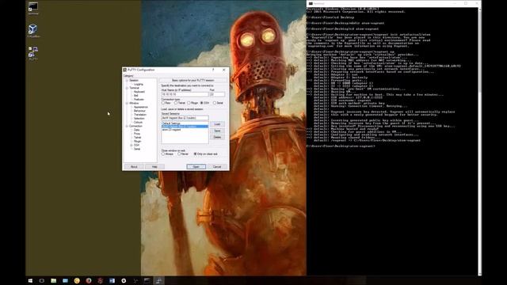507x285 pixels.
Task: Select the SSH connection type radio button
Action: pyautogui.click(x=202, y=103)
